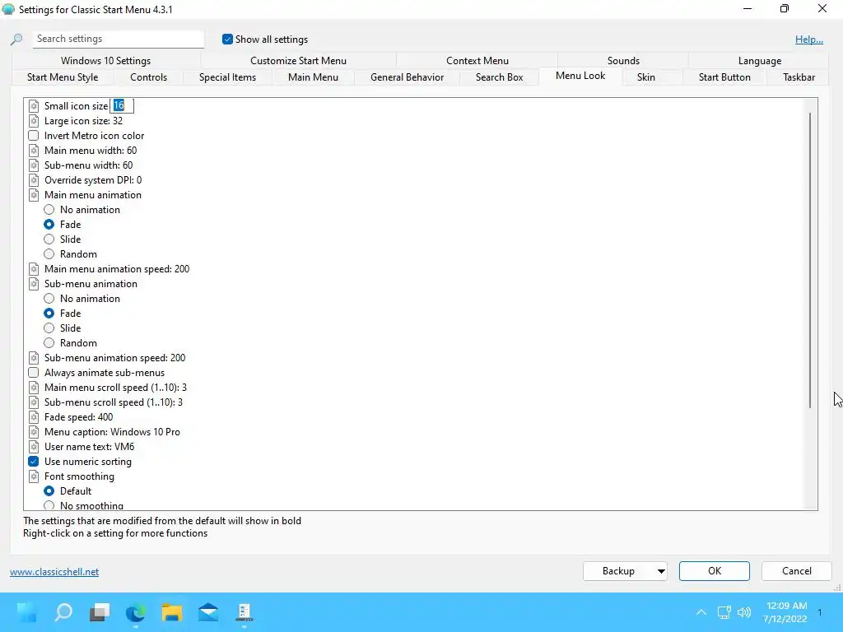The image size is (843, 632).
Task: Open the volume control in system tray
Action: coord(744,612)
